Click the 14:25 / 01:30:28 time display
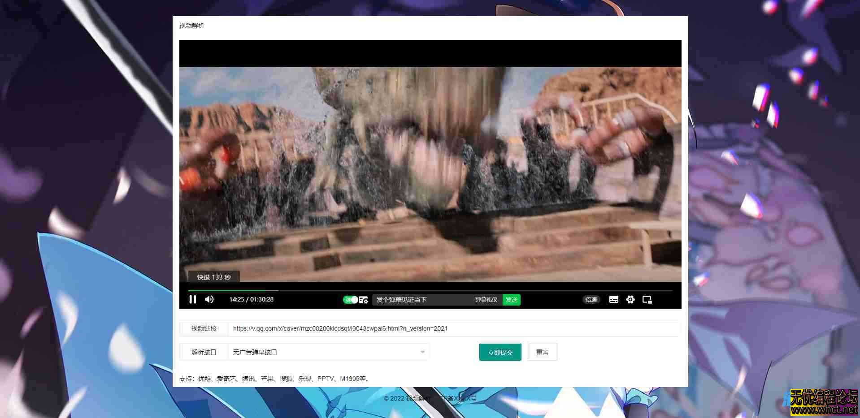 (x=251, y=299)
